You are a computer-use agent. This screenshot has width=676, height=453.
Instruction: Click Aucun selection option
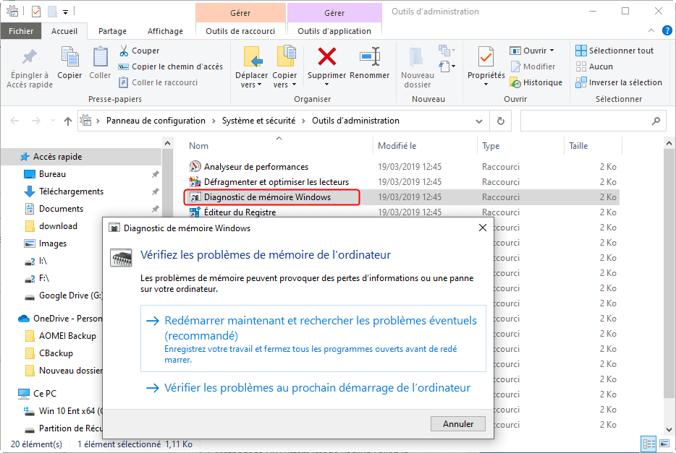tap(594, 66)
